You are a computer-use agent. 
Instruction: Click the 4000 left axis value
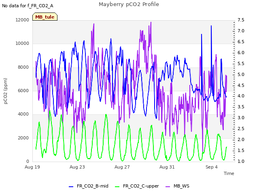click(23, 114)
